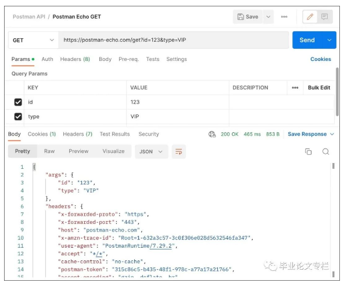Click the postman-token value line
344x286 pixels.
point(146,270)
